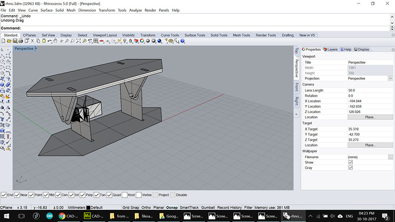Click the command history scroll-down arrow
Screen dimensions: 395x222
tap(392, 23)
